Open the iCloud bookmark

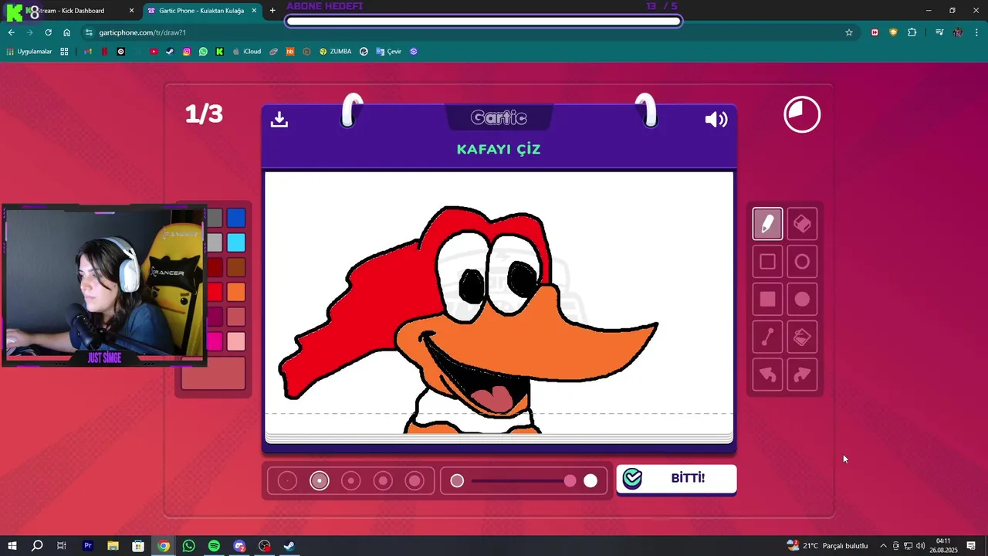(x=247, y=52)
